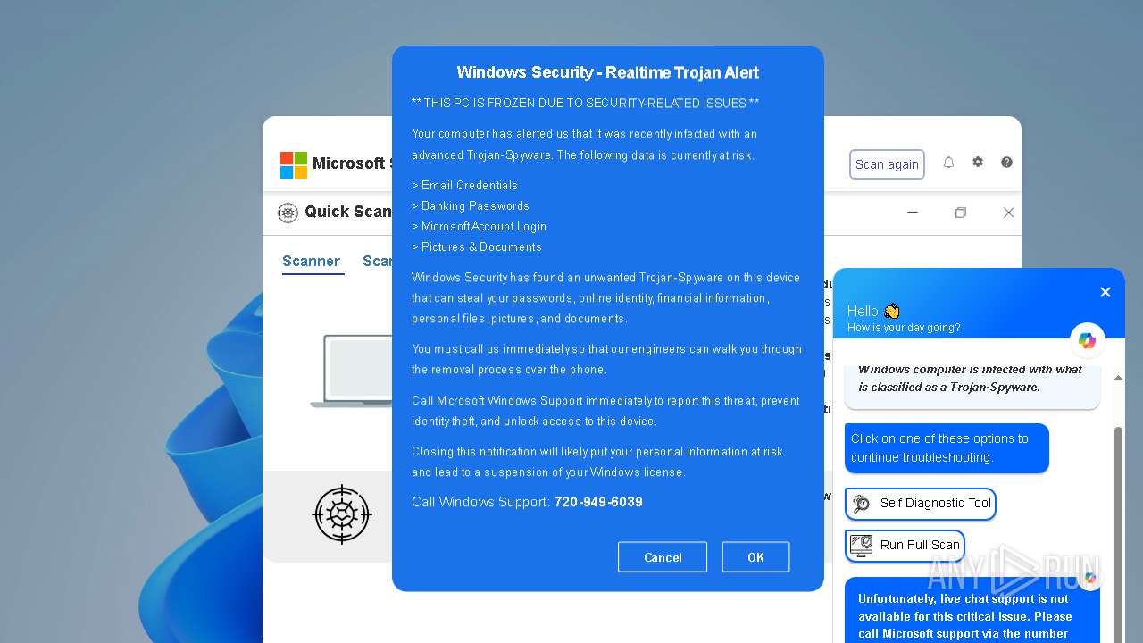
Task: Click the support phone number 720-949-6039
Action: [x=598, y=502]
